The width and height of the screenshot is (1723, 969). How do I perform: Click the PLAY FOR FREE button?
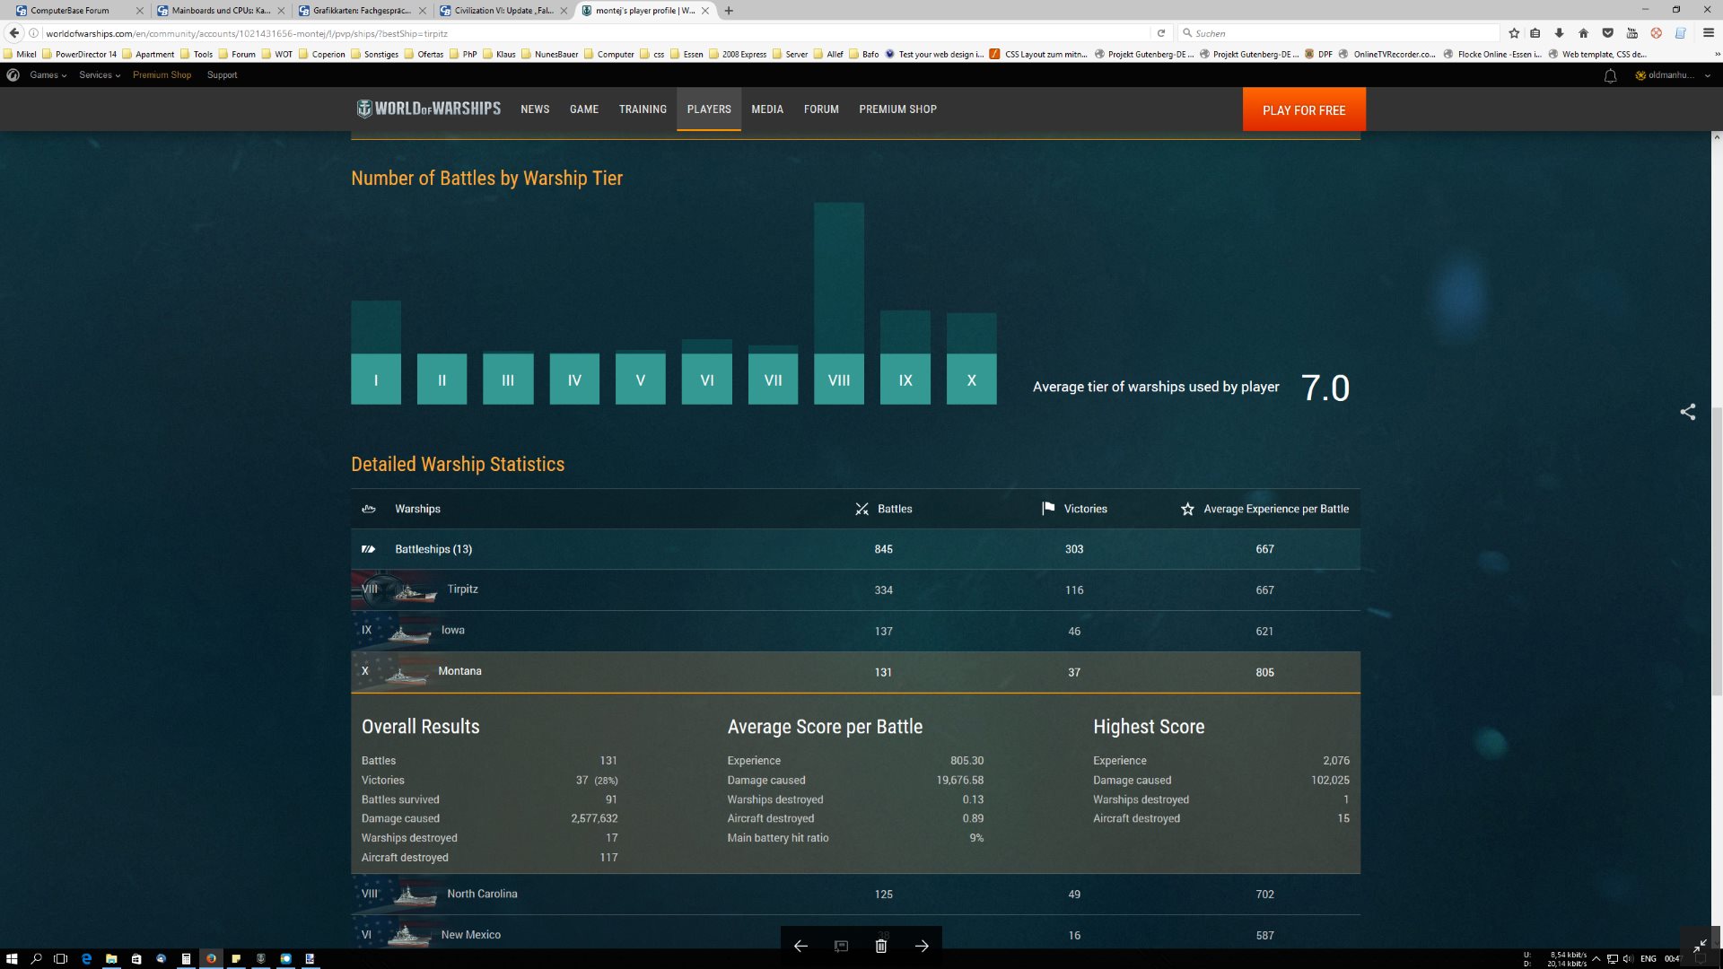(1304, 109)
